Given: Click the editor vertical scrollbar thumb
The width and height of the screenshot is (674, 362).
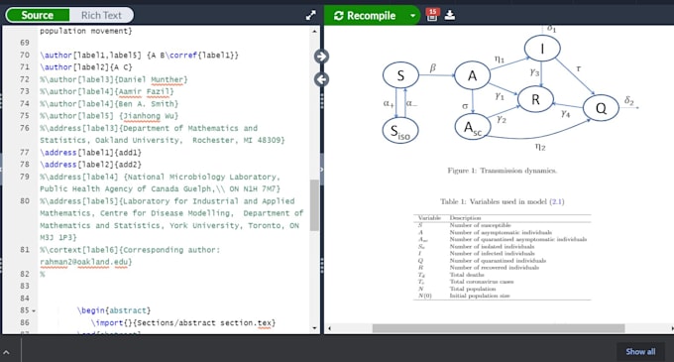Looking at the screenshot, I should click(x=314, y=205).
